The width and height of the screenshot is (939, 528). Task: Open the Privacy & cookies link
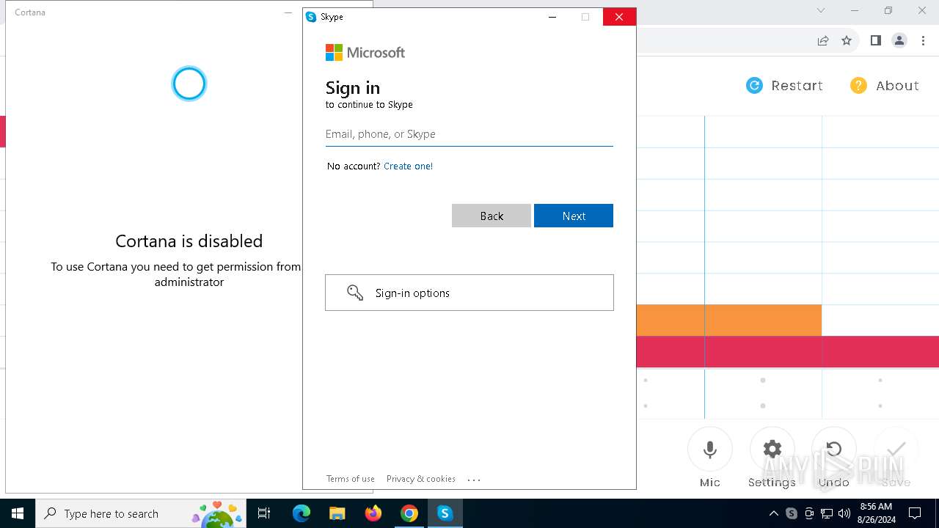coord(421,479)
